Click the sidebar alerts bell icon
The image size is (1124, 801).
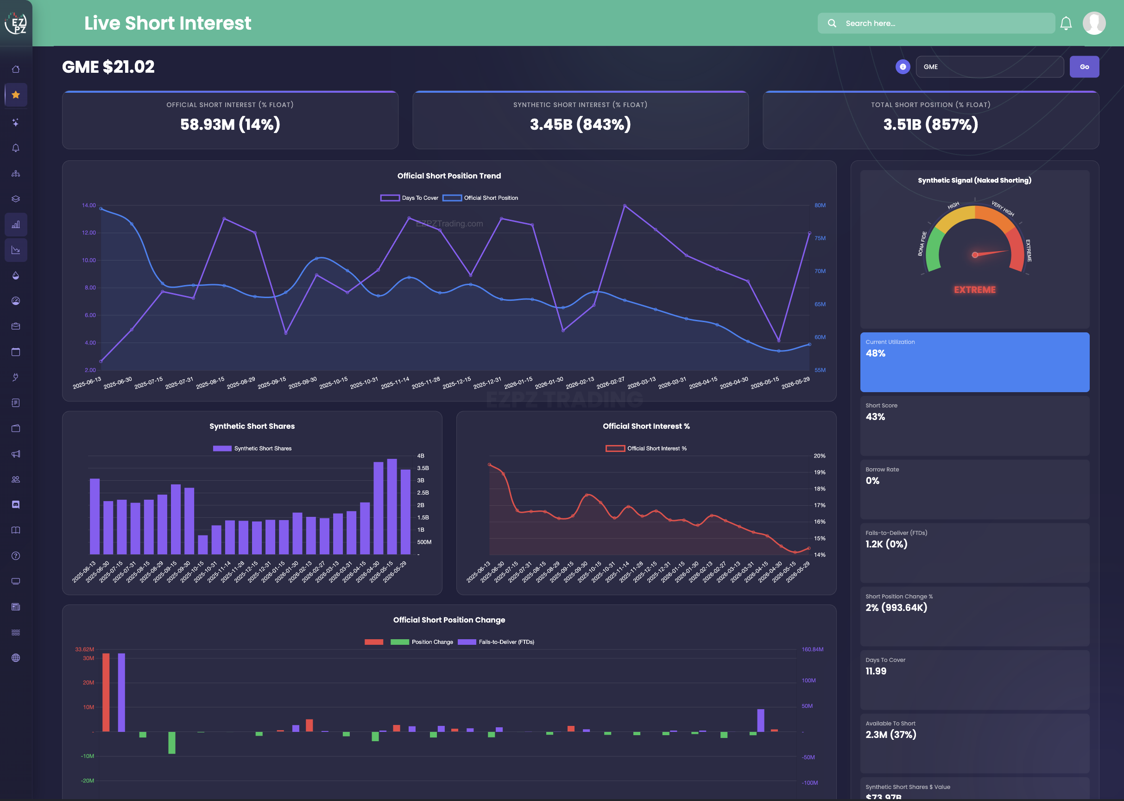(16, 148)
